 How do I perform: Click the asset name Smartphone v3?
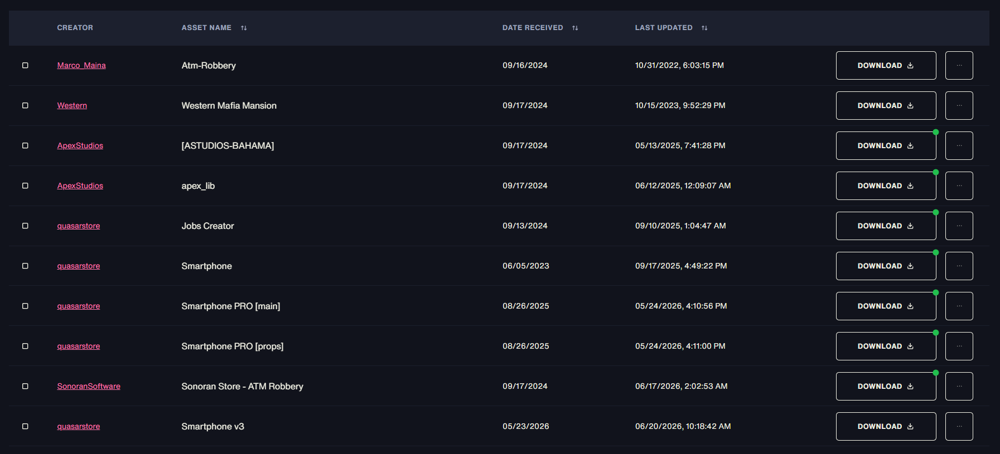(213, 426)
